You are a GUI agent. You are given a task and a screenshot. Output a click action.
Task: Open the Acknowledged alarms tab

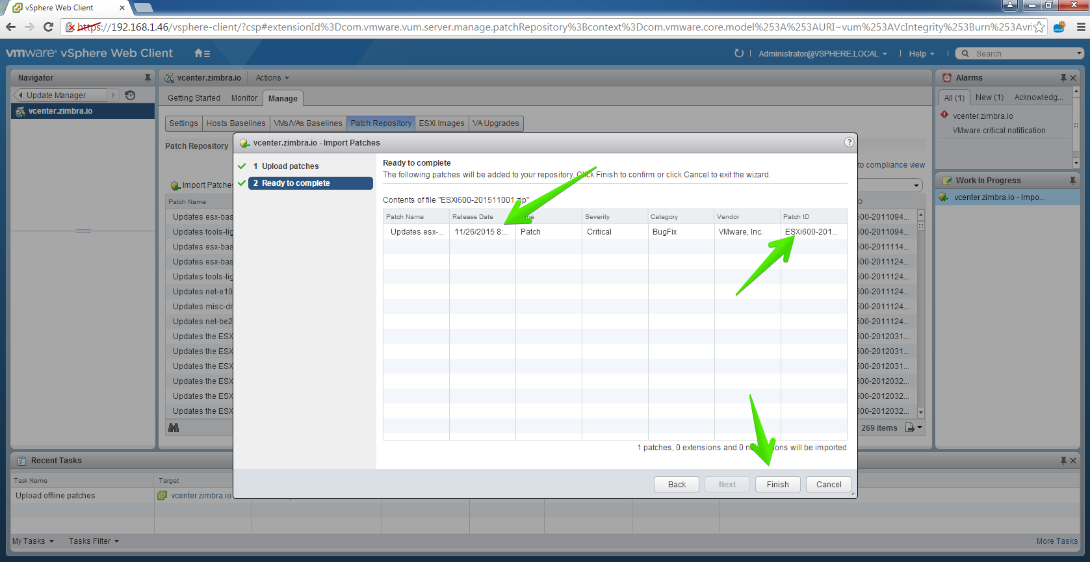pos(1039,97)
